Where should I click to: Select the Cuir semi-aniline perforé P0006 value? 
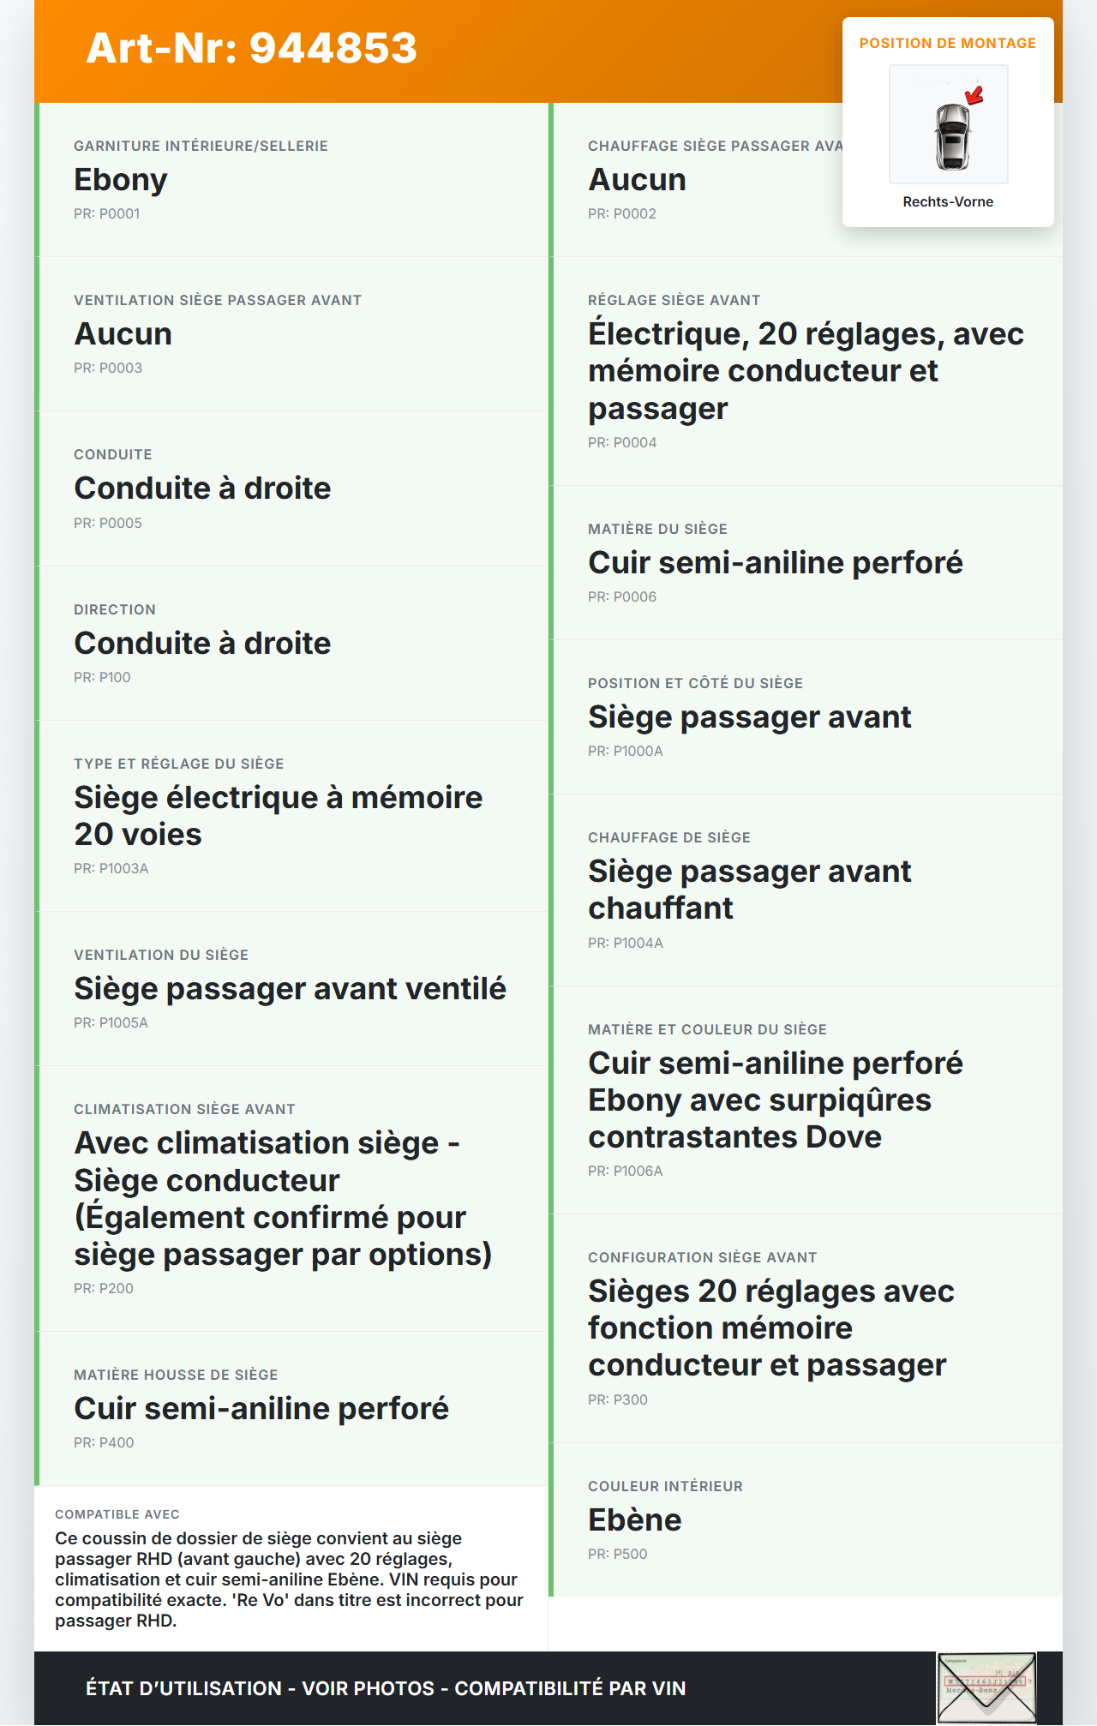pos(775,563)
